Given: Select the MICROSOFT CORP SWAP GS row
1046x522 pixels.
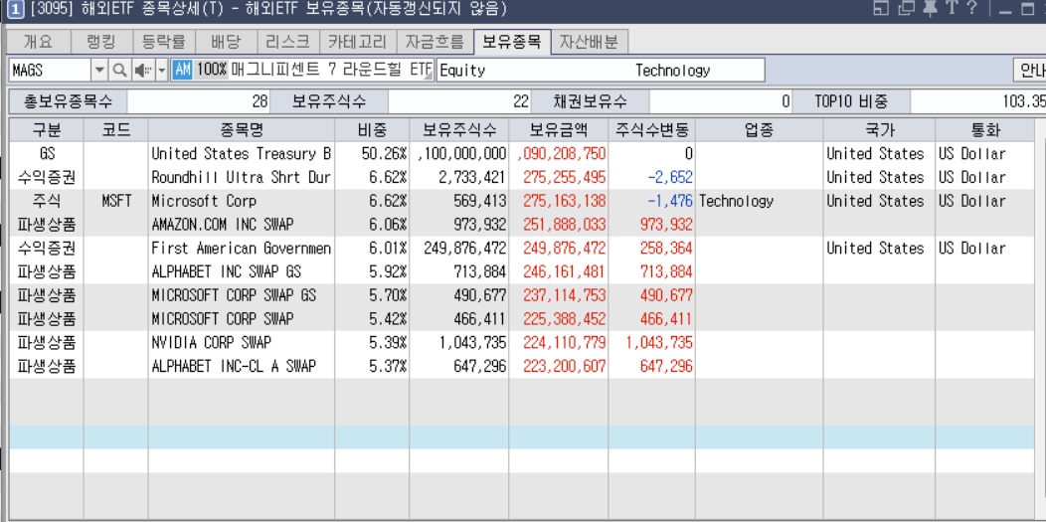Looking at the screenshot, I should [x=522, y=295].
